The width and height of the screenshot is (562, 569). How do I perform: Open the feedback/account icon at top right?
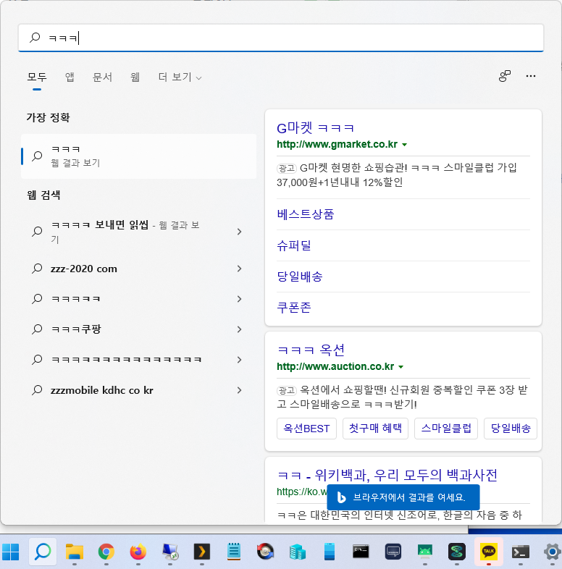504,76
